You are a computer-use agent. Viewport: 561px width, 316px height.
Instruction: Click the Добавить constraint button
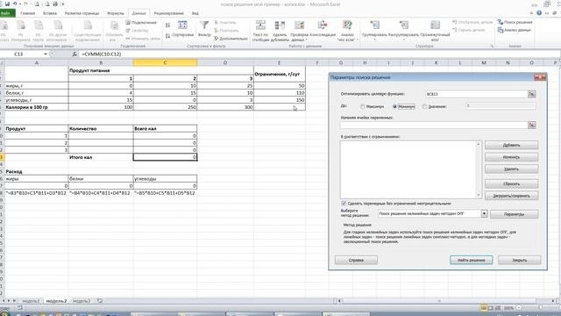tap(511, 145)
